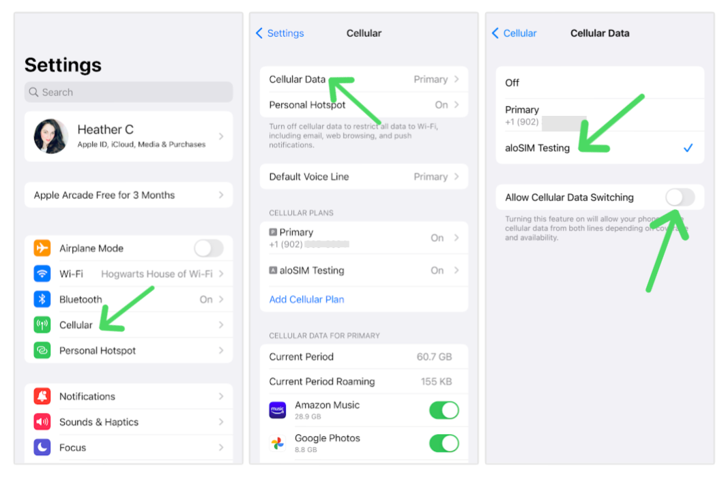Click the Bluetooth settings icon

point(42,299)
